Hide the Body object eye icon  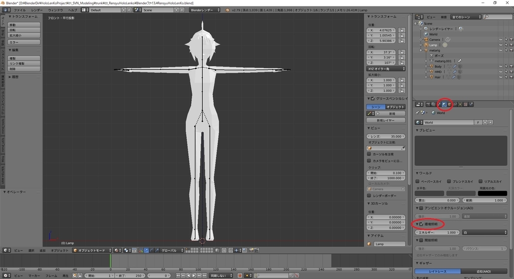coord(500,66)
